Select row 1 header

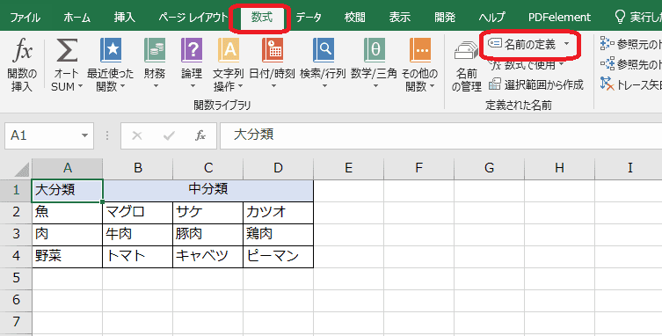point(16,190)
